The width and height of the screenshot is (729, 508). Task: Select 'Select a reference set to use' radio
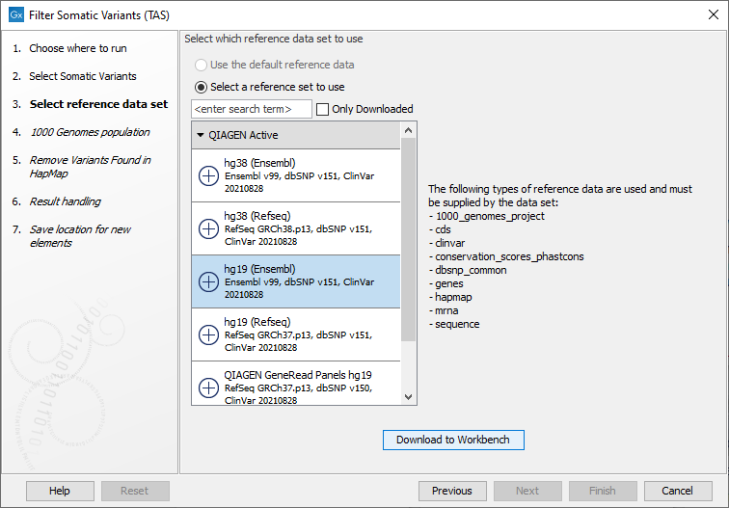click(201, 87)
